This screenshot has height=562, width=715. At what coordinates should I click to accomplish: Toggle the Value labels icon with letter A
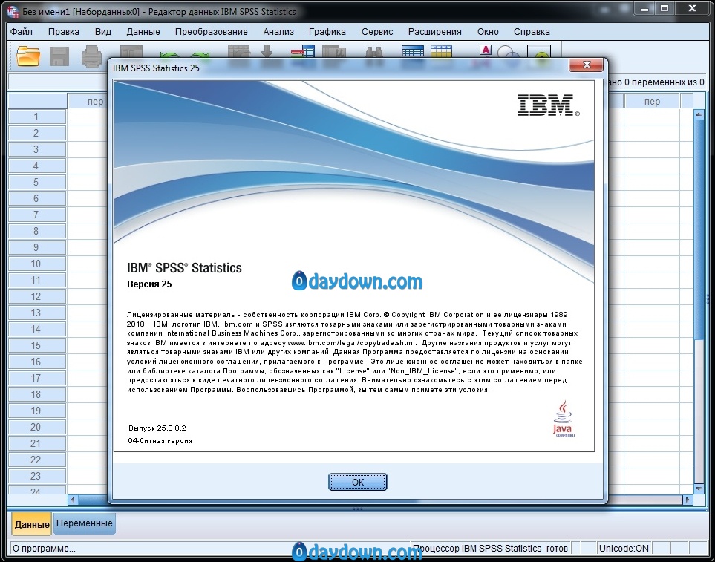point(486,51)
